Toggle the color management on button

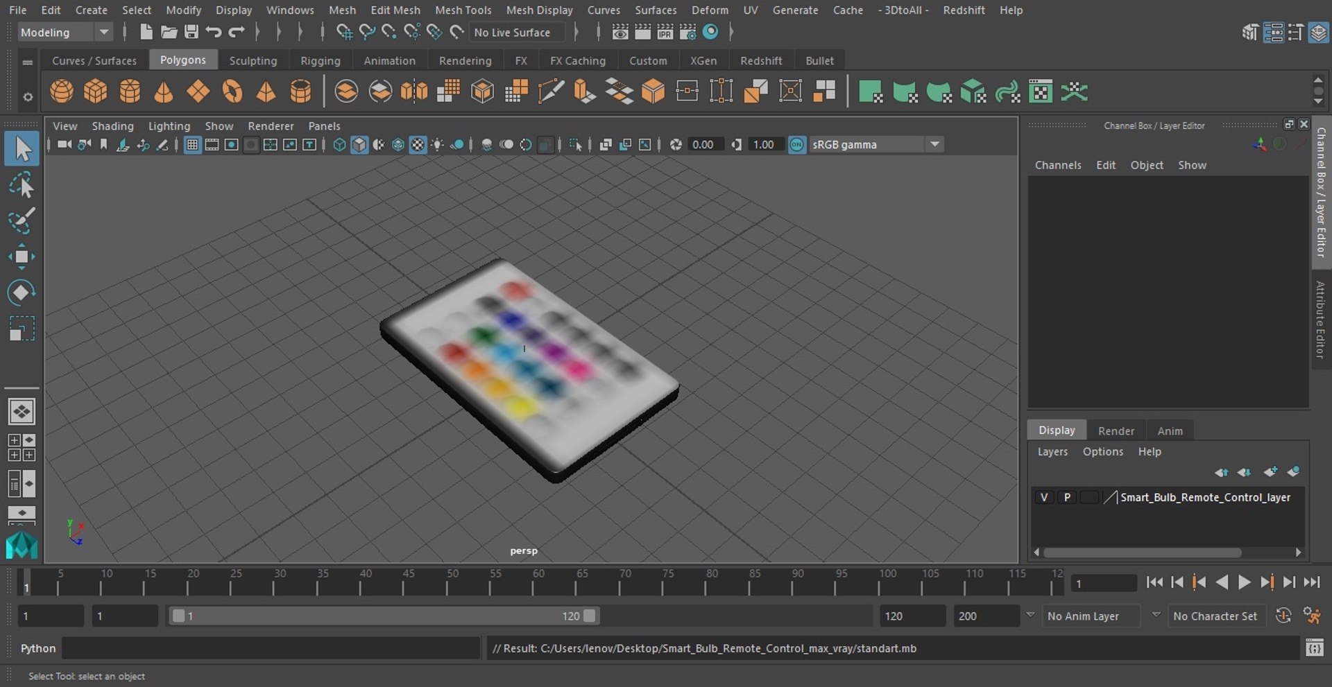pyautogui.click(x=797, y=144)
